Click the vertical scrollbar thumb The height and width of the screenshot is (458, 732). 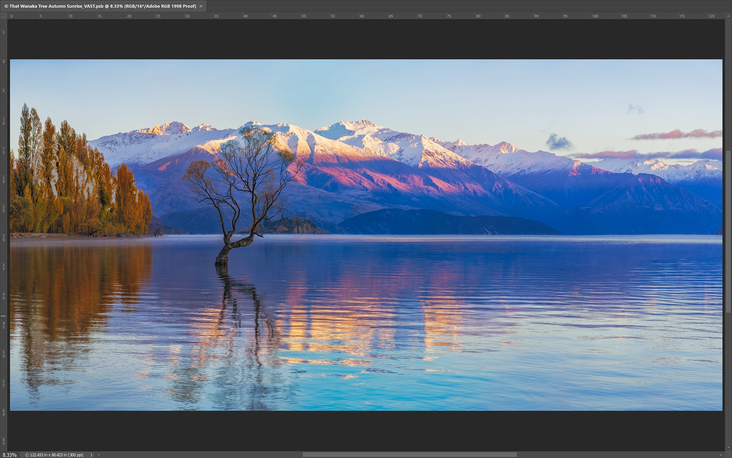[x=728, y=232]
